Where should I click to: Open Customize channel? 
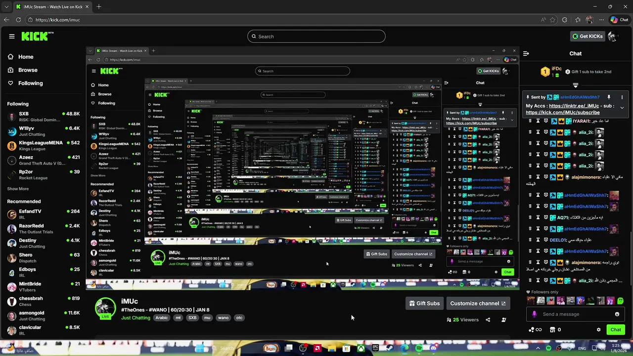(478, 303)
